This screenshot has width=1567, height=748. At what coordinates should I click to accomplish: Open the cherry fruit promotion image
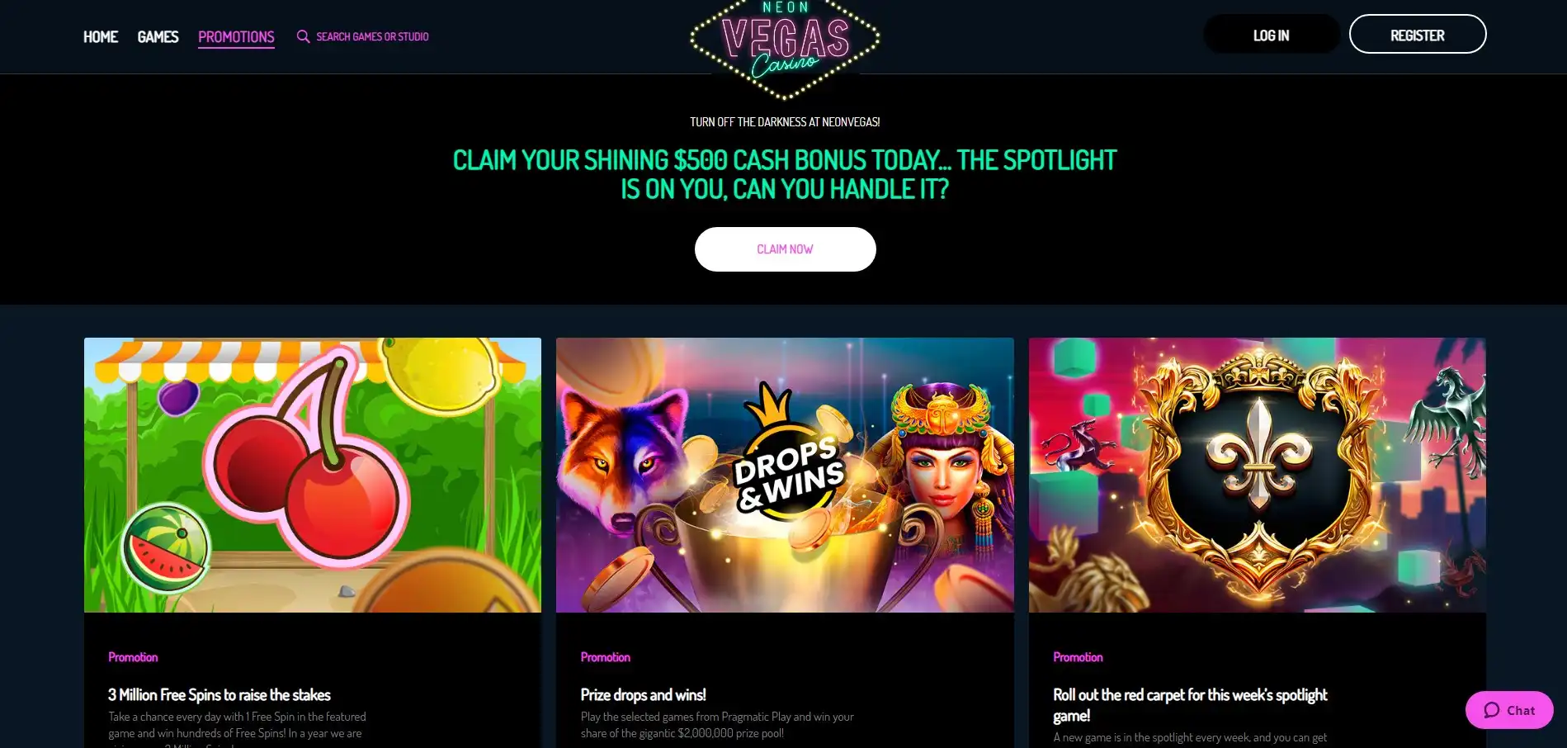click(x=313, y=475)
